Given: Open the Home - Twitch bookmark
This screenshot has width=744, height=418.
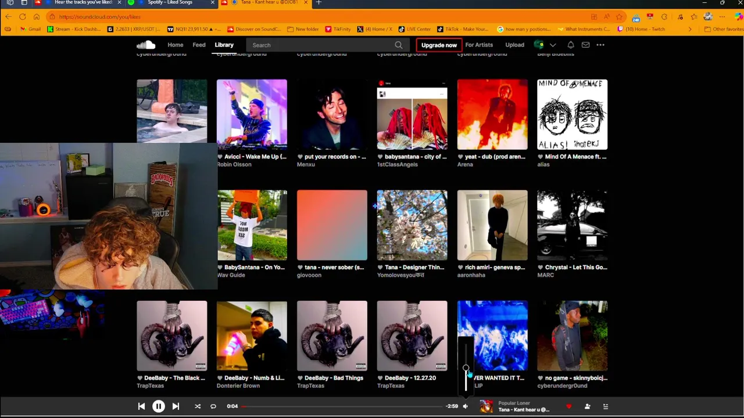Looking at the screenshot, I should (641, 29).
